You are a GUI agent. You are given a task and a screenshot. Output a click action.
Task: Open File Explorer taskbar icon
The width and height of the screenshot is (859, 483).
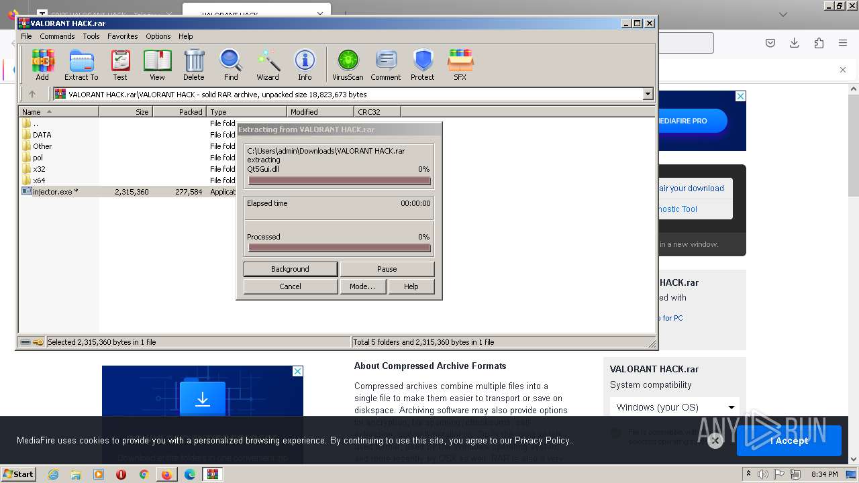(x=76, y=474)
